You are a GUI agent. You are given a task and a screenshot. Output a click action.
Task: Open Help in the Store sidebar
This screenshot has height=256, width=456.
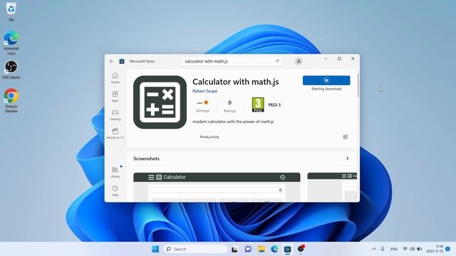pyautogui.click(x=115, y=191)
